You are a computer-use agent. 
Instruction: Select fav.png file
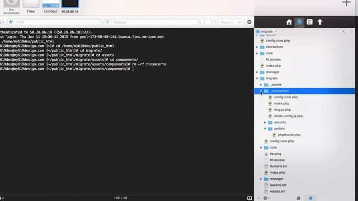coord(275,154)
